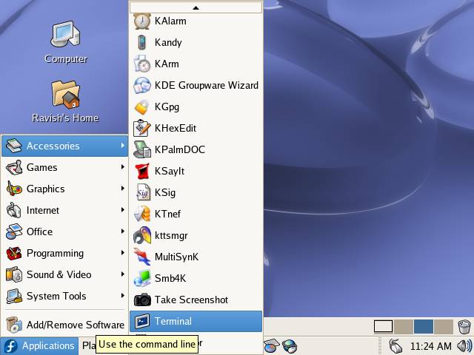Select Terminal from the Accessories menu
This screenshot has height=355, width=474.
pos(196,321)
